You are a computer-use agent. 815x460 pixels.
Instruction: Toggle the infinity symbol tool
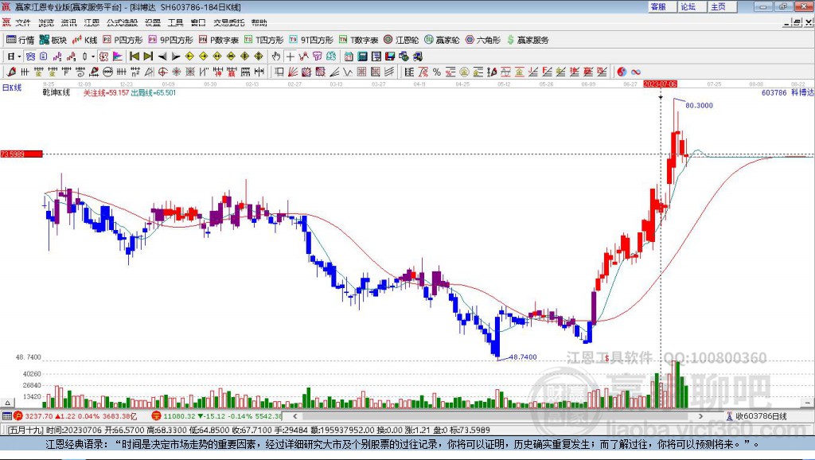click(636, 72)
